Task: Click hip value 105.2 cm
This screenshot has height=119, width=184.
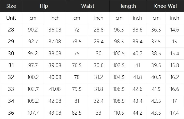Action: pyautogui.click(x=33, y=101)
